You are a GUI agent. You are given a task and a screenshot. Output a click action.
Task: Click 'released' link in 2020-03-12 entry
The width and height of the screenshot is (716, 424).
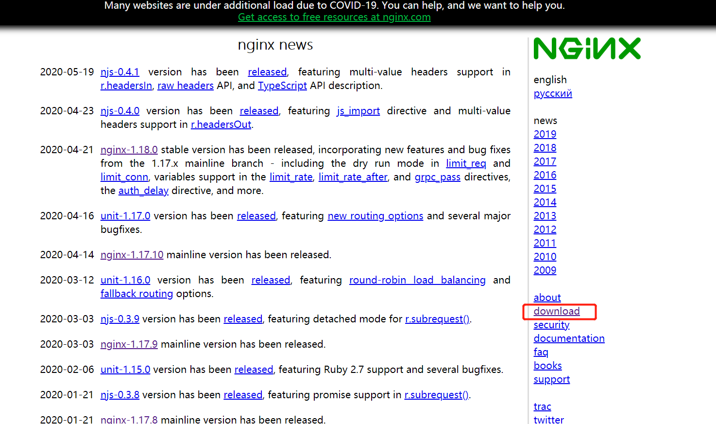point(271,280)
